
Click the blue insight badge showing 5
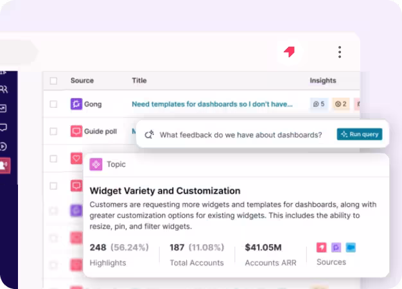[319, 104]
